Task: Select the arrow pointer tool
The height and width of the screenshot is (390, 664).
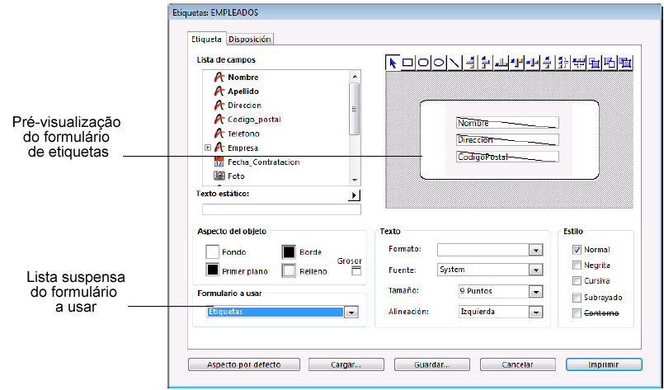Action: (393, 62)
